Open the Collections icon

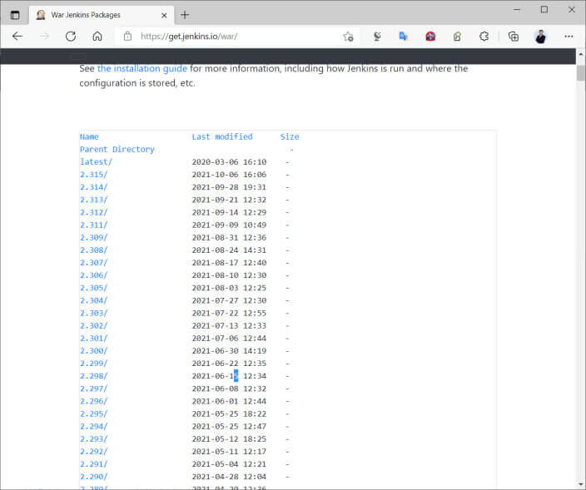pos(514,37)
